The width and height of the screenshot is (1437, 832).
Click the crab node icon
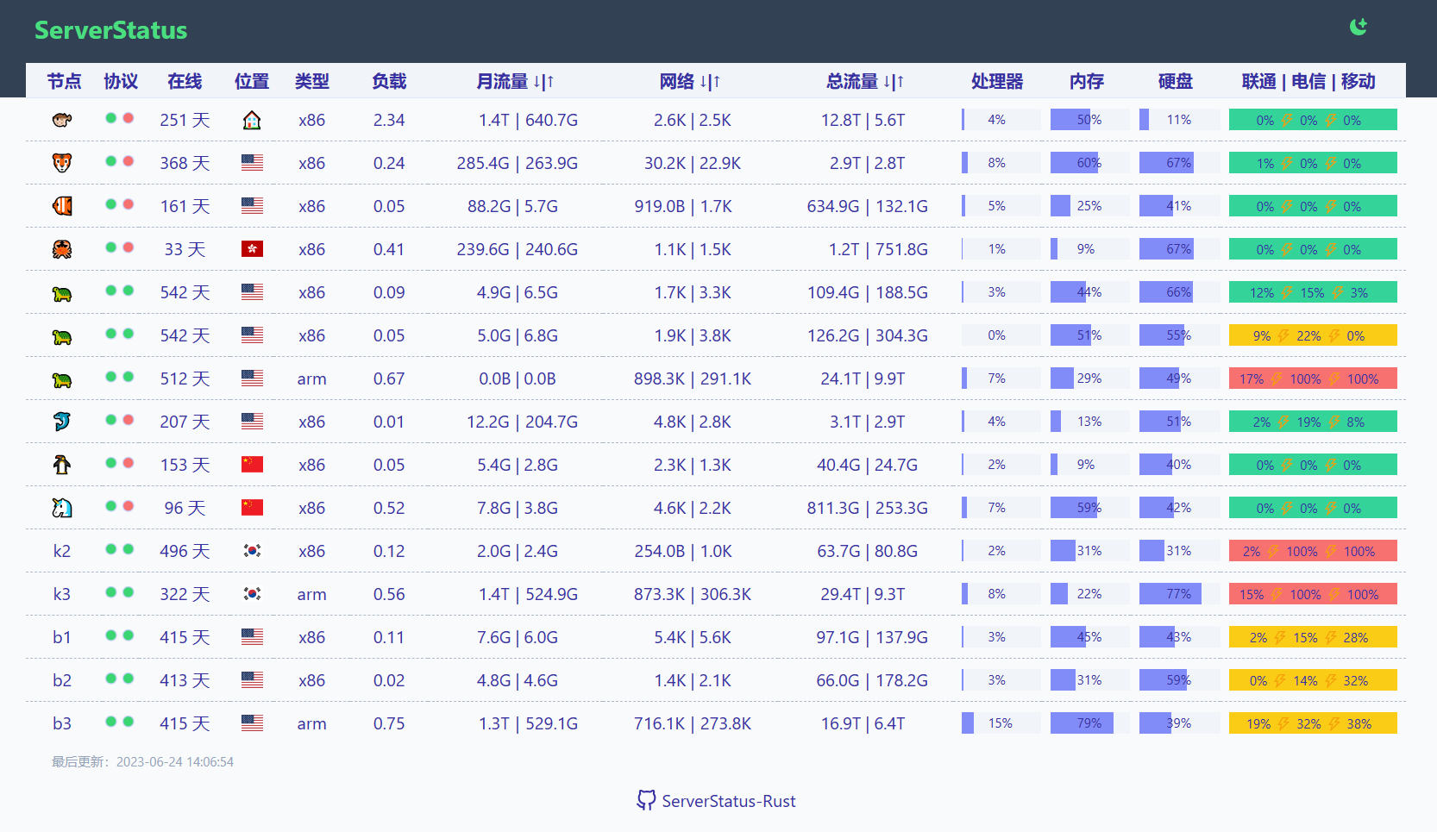coord(62,249)
